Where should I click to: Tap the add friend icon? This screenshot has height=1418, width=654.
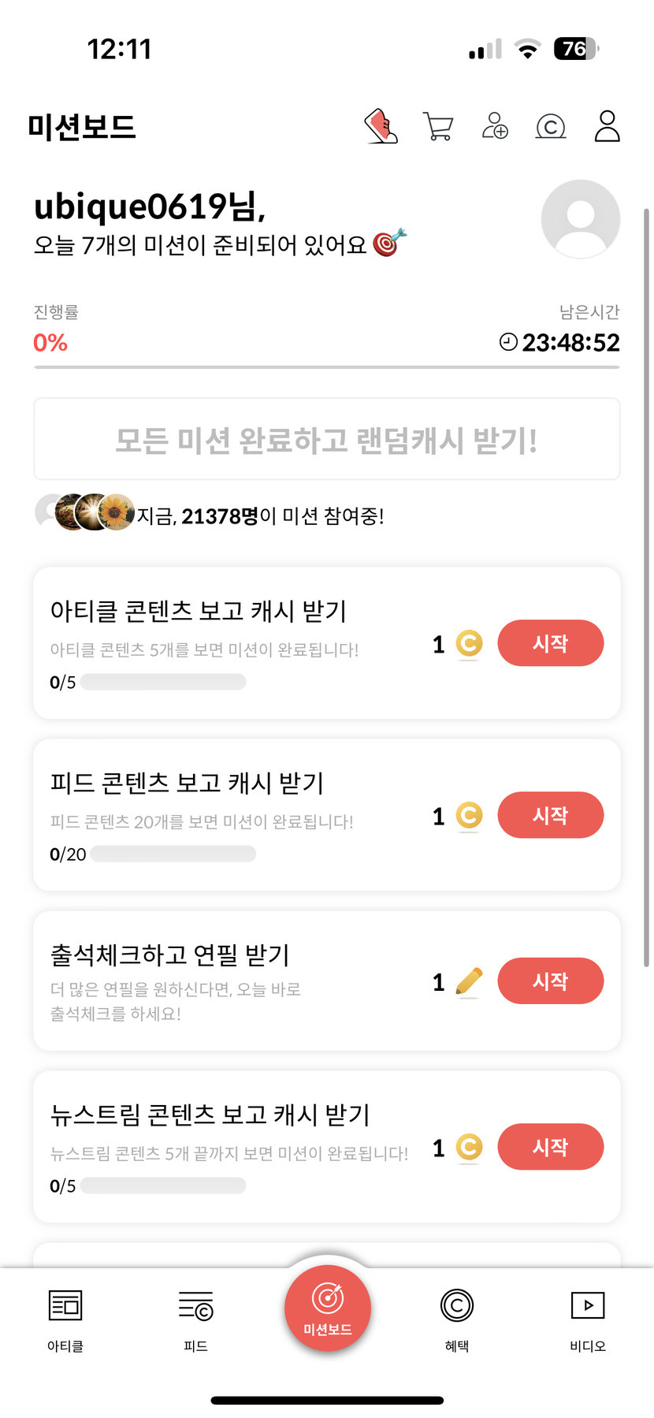point(495,126)
